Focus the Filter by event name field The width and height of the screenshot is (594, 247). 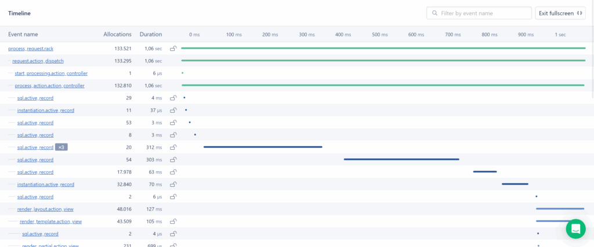pos(479,13)
